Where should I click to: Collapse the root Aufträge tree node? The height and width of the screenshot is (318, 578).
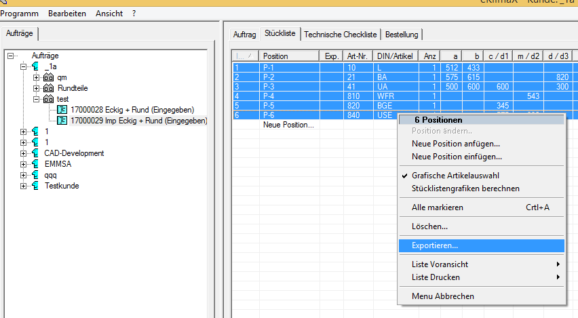click(11, 56)
